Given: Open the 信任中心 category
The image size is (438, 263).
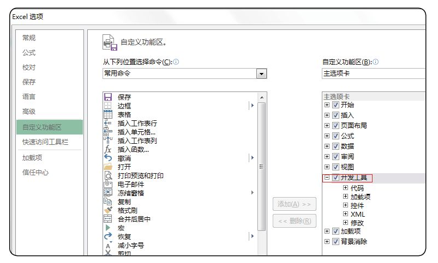Looking at the screenshot, I should (35, 173).
